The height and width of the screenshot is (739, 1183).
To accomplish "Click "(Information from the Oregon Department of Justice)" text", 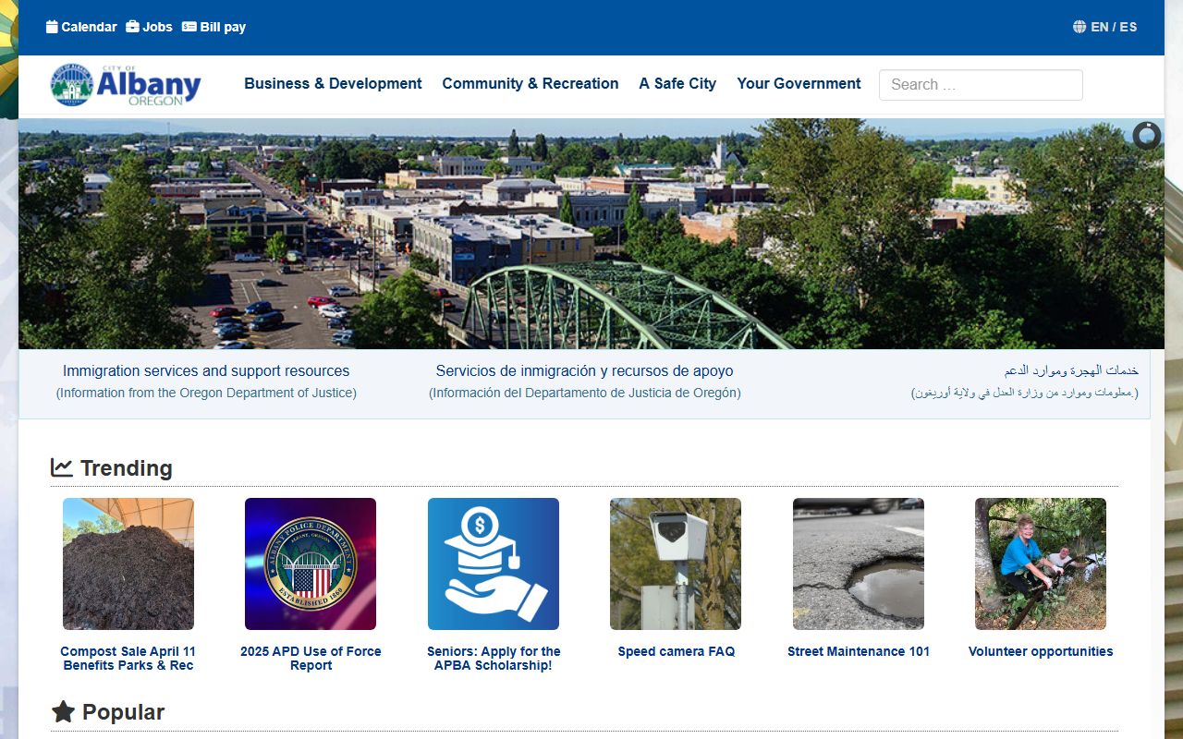I will pyautogui.click(x=206, y=393).
